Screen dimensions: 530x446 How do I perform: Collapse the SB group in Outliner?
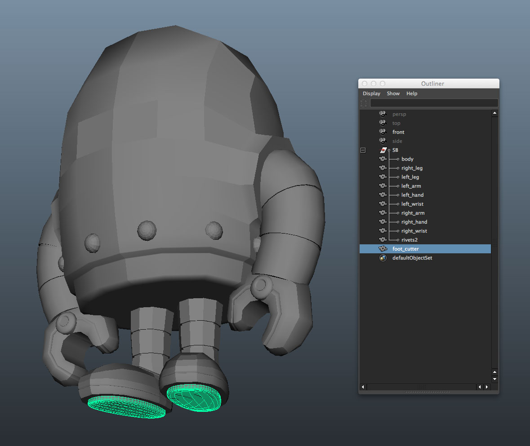click(363, 150)
